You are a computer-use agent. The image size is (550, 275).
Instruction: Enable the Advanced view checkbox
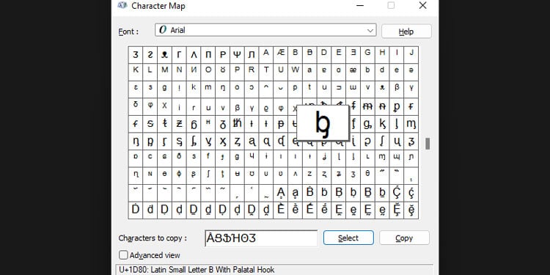pos(123,255)
